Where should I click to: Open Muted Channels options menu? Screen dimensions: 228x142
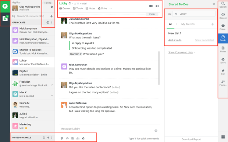(x=52, y=138)
